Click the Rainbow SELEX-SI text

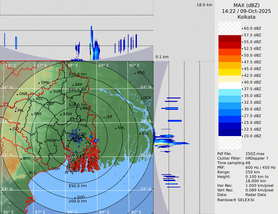tap(236, 200)
